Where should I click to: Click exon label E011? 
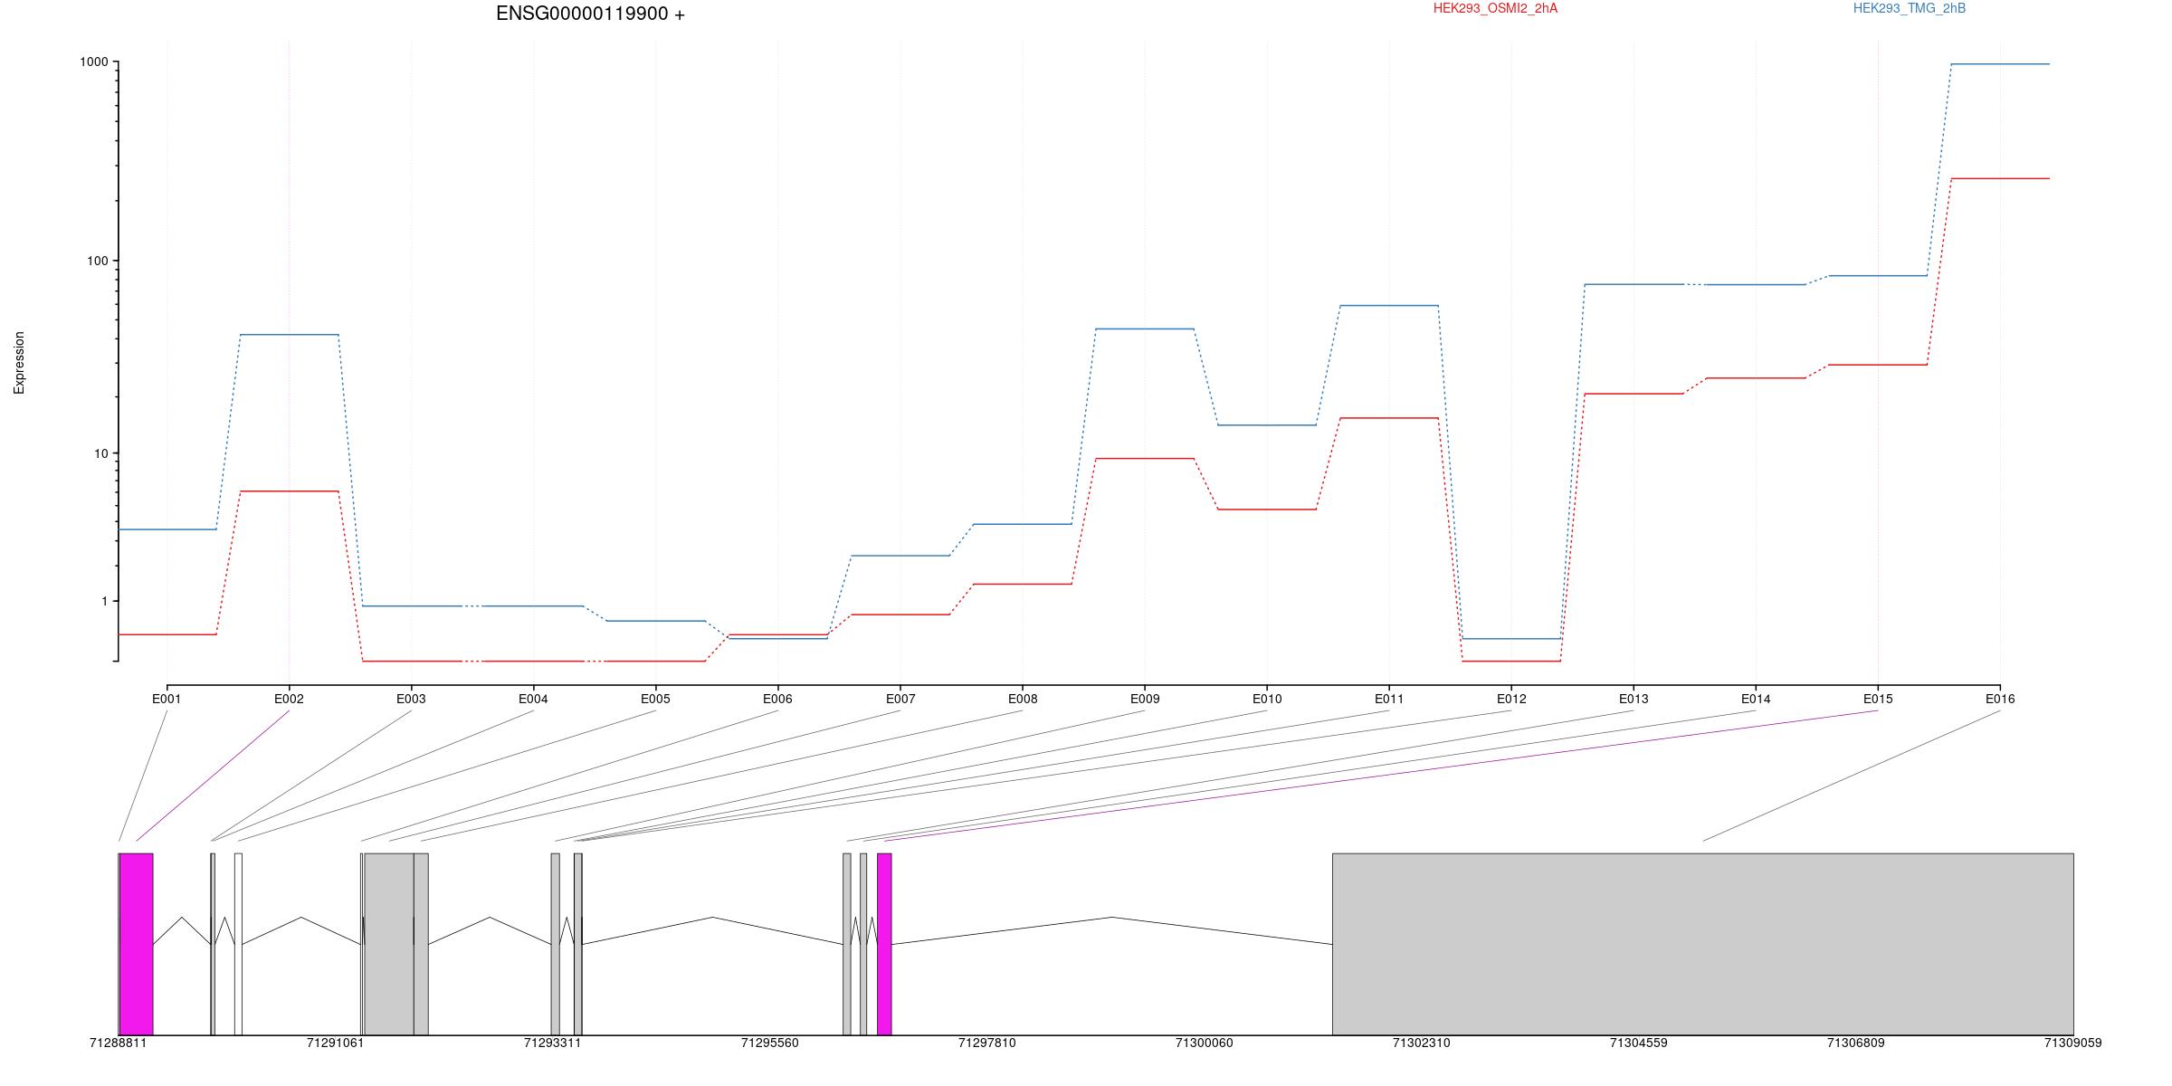coord(1389,699)
